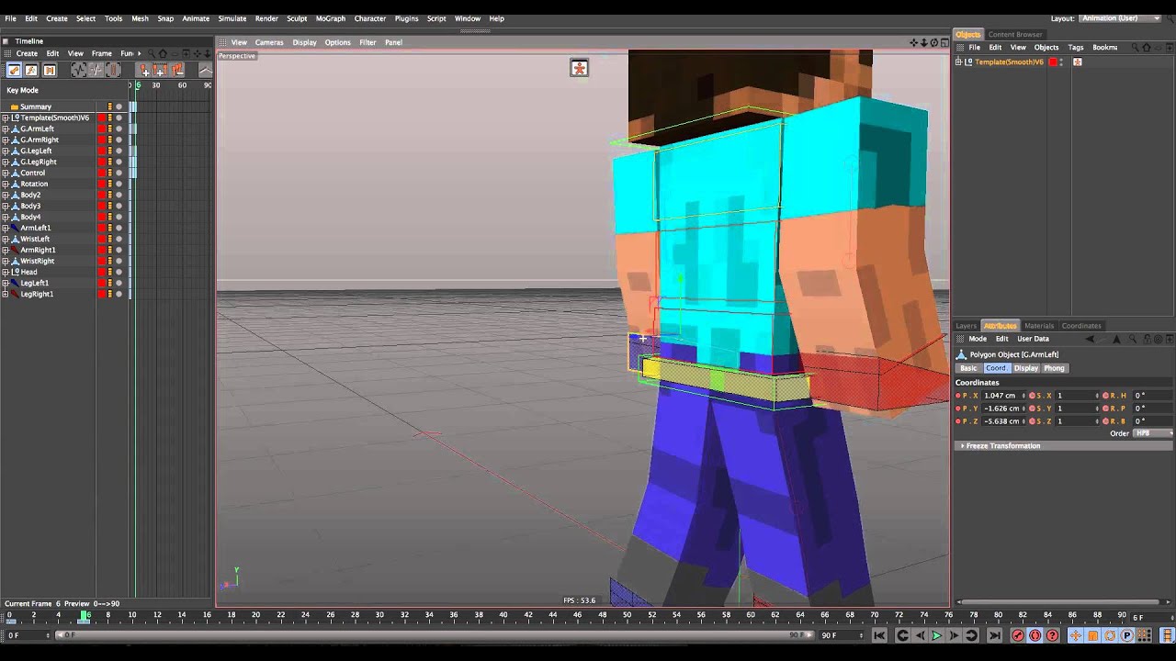Click the Attributes back arrow icon
This screenshot has height=661, width=1176.
(1090, 339)
